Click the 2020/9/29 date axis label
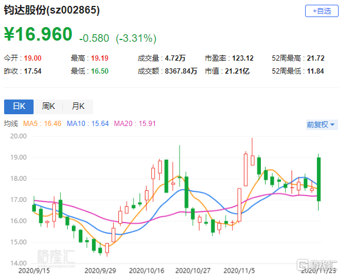The image size is (341, 275). point(100,271)
